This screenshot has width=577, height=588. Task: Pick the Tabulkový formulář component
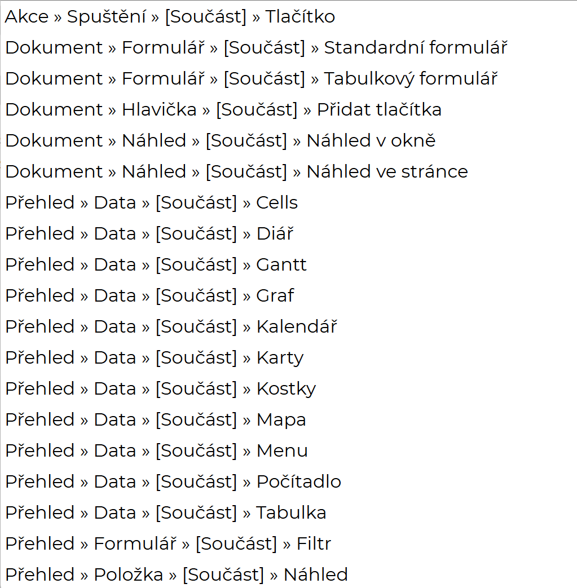(x=251, y=79)
